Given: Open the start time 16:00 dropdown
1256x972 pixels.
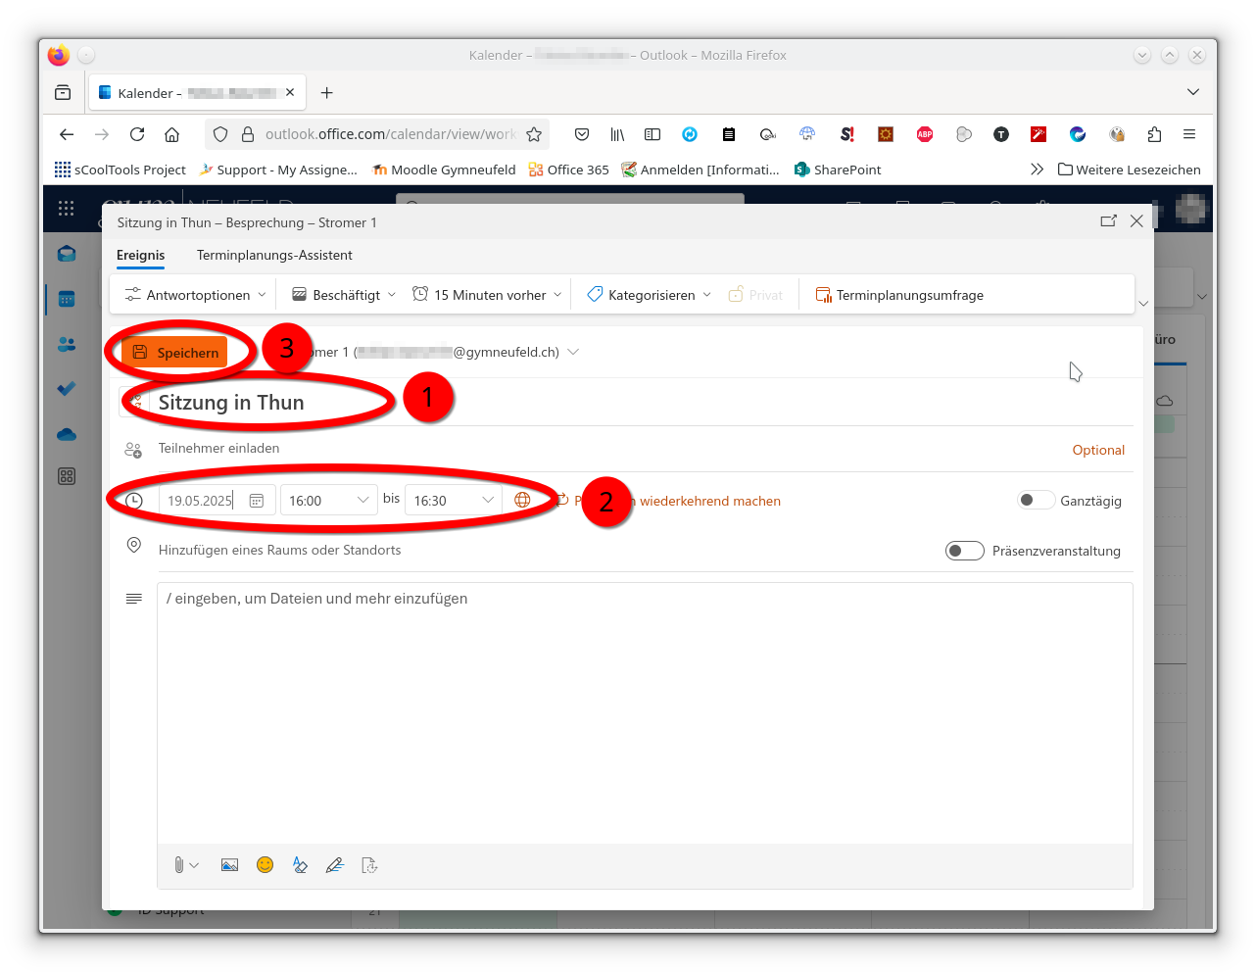Looking at the screenshot, I should [x=329, y=500].
